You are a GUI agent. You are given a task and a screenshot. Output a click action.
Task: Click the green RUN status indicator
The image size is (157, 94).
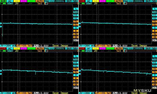tap(3, 1)
